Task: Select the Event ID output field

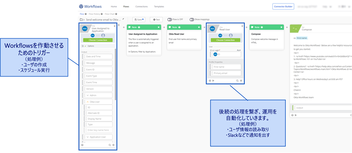Action: pyautogui.click(x=97, y=69)
